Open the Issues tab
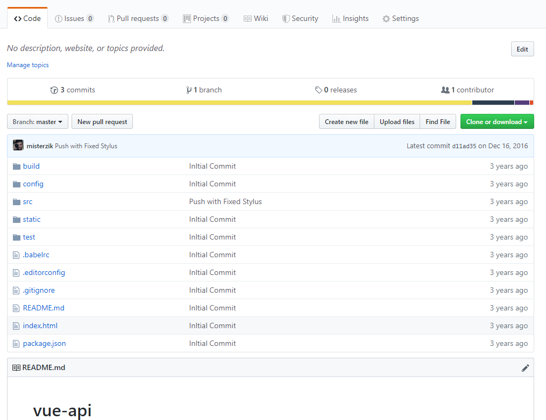This screenshot has width=546, height=420. [x=74, y=18]
